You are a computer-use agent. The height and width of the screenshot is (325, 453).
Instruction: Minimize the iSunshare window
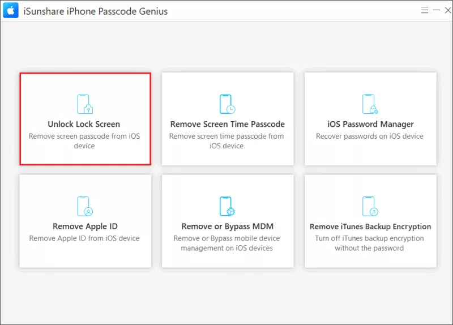(x=437, y=10)
